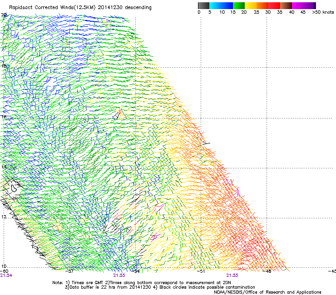Click the longitude axis label '-51'
This screenshot has height=295, width=336.
pyautogui.click(x=201, y=271)
